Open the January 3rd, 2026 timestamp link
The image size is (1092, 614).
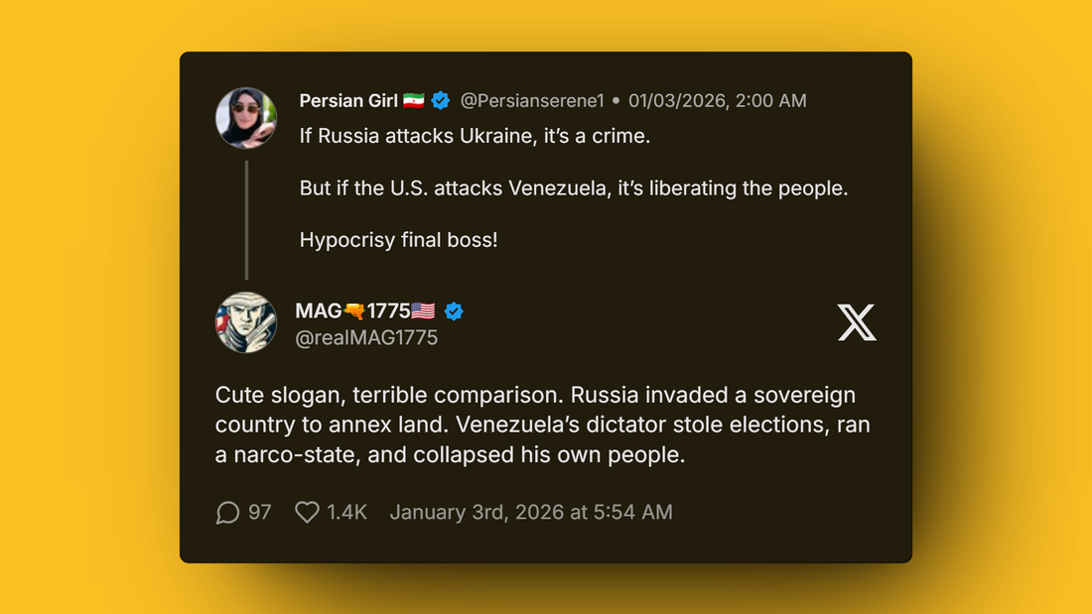(x=531, y=512)
